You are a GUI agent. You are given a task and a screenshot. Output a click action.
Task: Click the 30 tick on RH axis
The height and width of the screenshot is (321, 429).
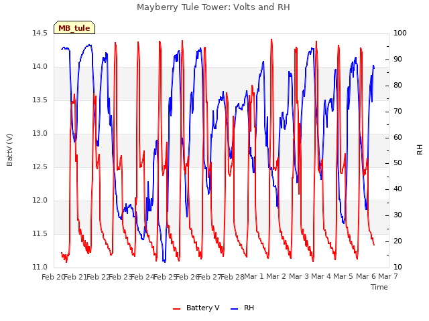pos(397,215)
